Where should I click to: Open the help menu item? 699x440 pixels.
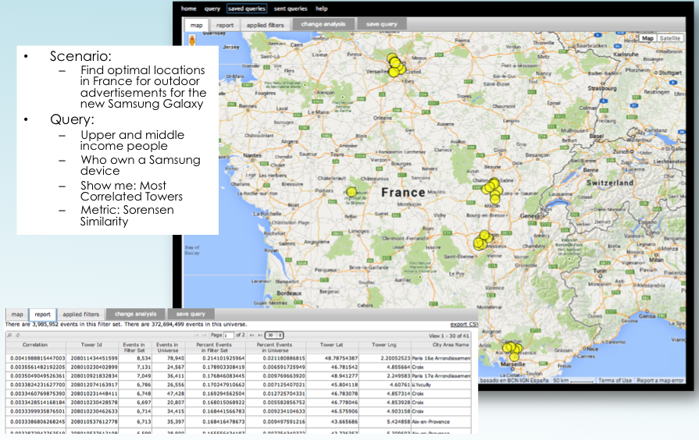point(322,9)
